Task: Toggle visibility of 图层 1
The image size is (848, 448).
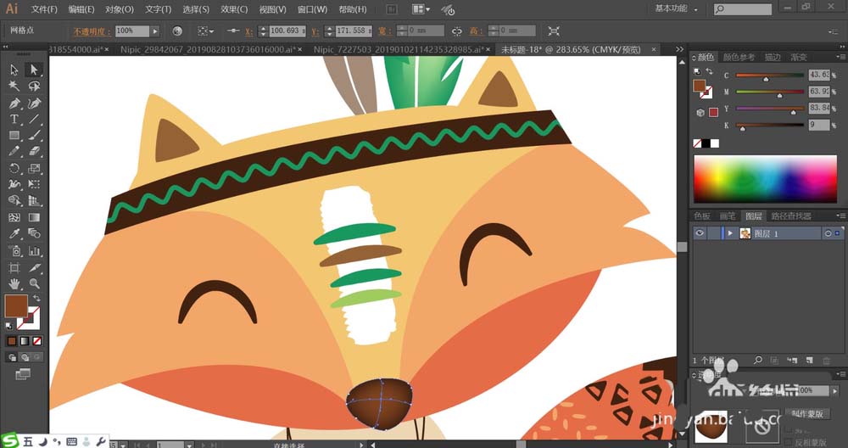Action: [700, 233]
